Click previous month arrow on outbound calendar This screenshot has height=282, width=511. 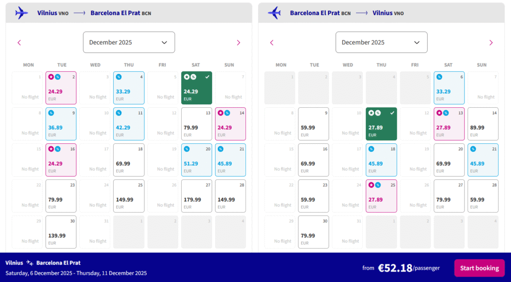pos(19,43)
